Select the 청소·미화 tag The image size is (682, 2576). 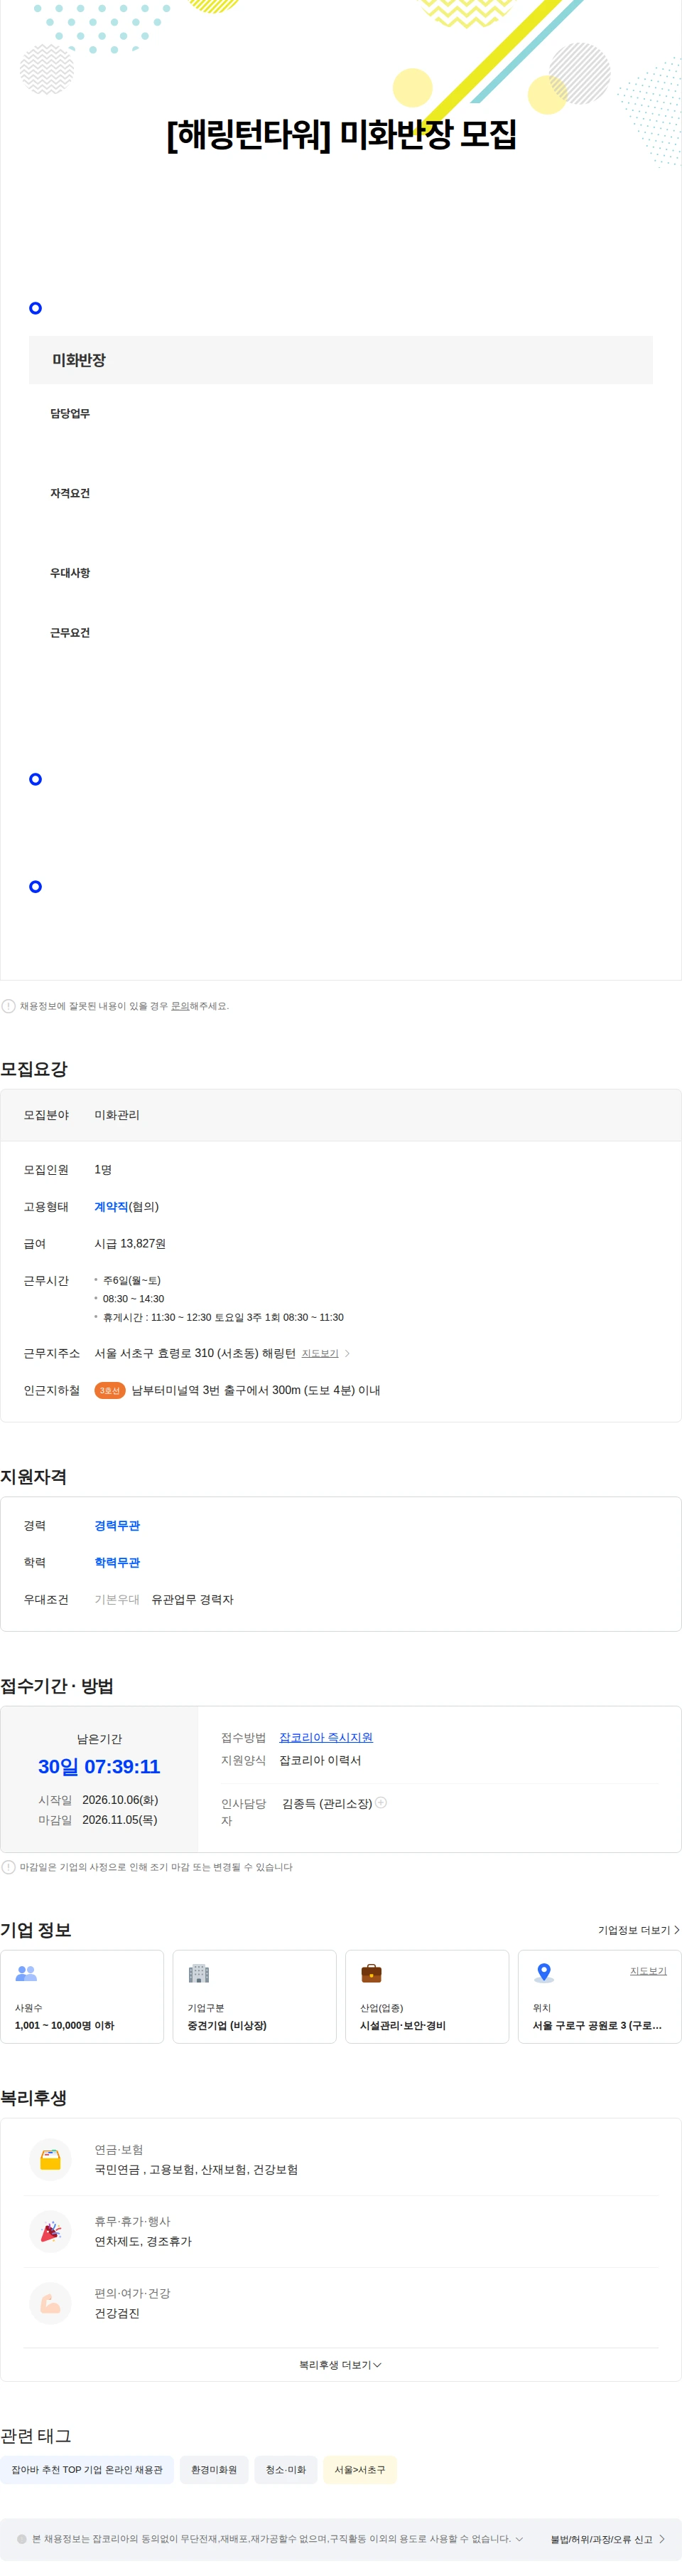pos(286,2470)
